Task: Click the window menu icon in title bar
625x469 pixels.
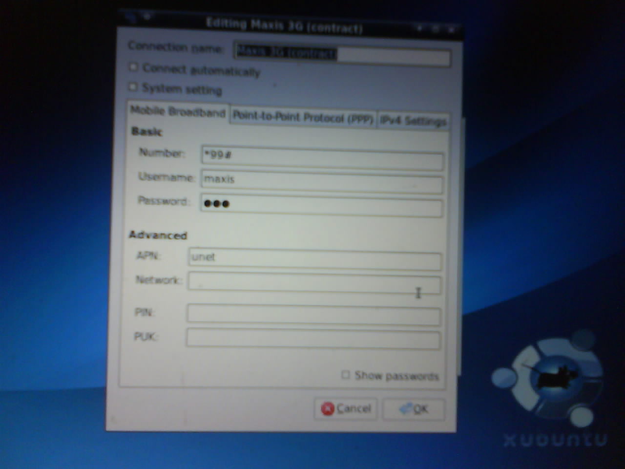Action: point(132,19)
